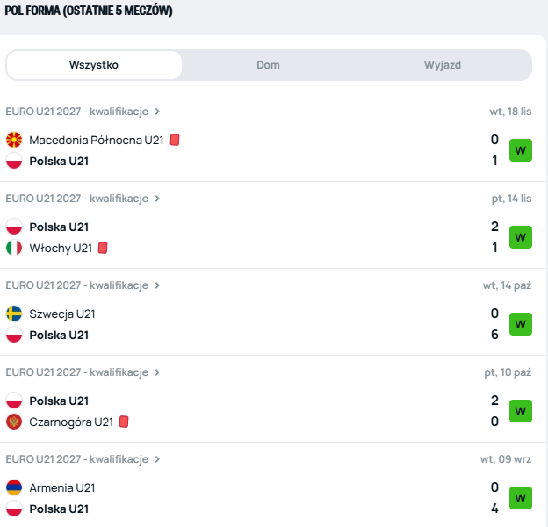The width and height of the screenshot is (548, 527).
Task: Open EURO U21 kwalifikacje link for 14 lis match
Action: coord(77,199)
